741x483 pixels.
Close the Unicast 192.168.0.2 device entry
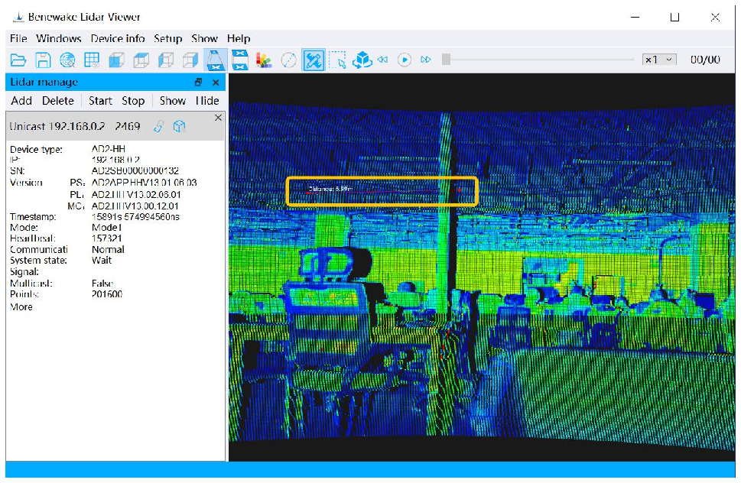(218, 118)
